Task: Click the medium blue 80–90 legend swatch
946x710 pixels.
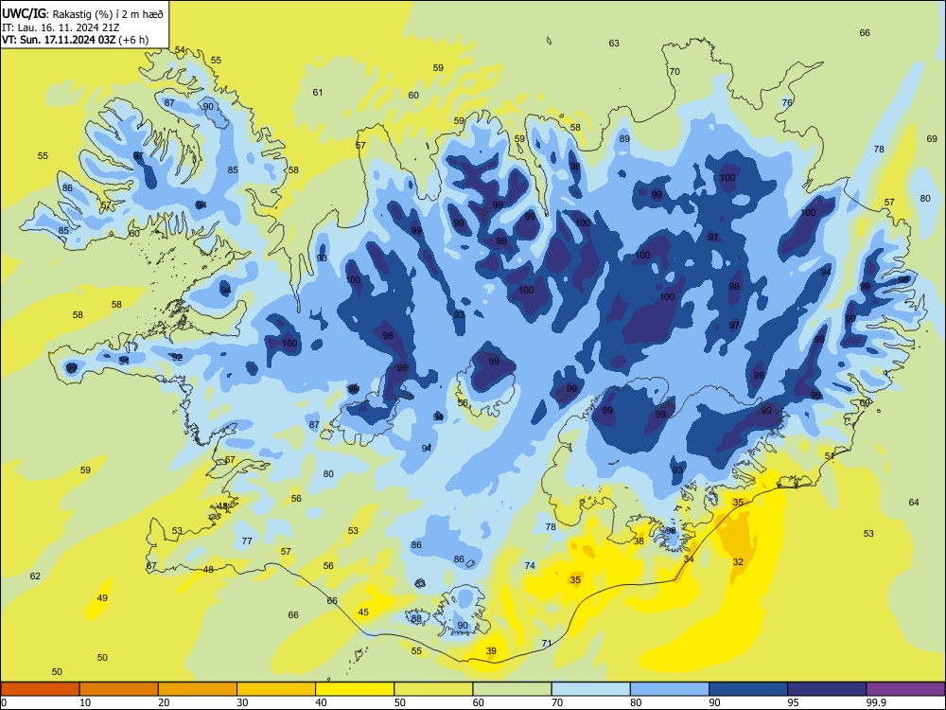Action: tap(670, 689)
